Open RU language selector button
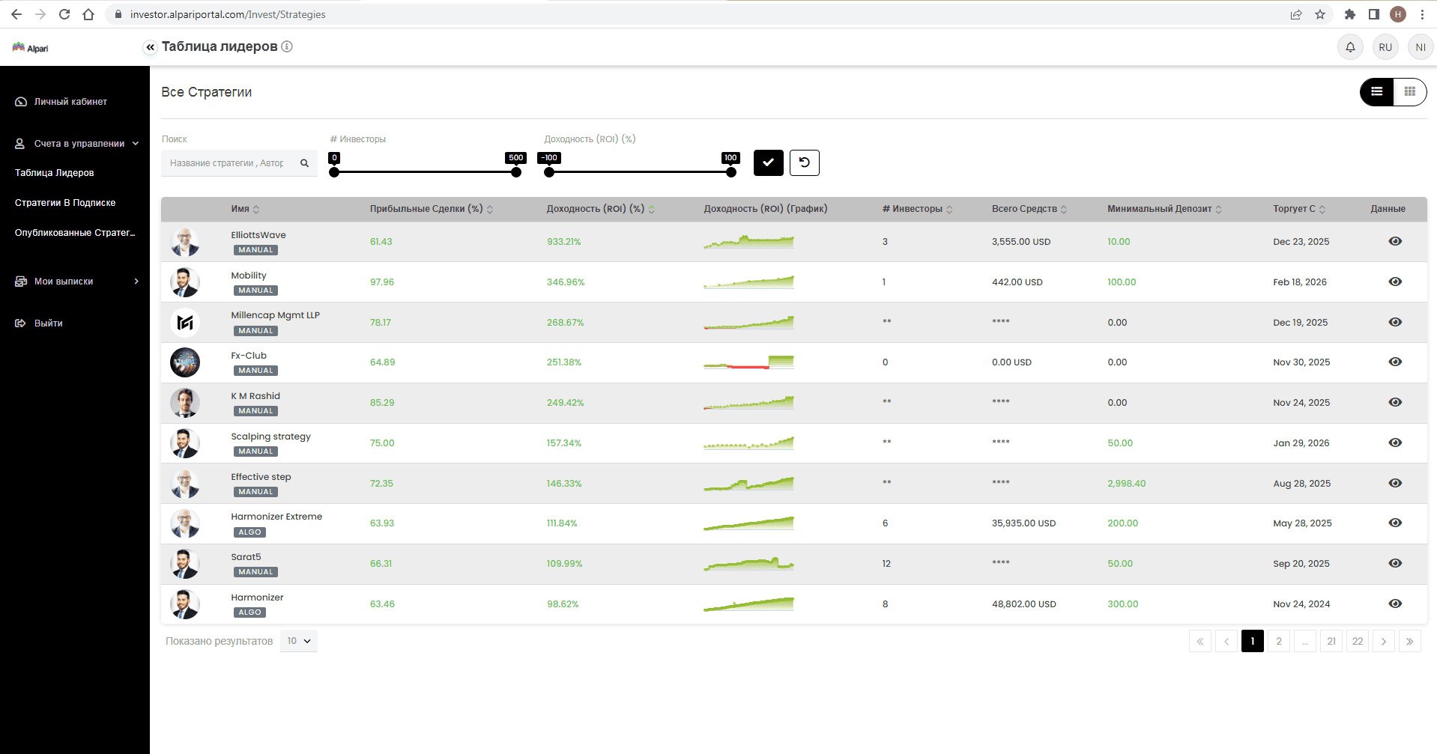The image size is (1437, 754). (x=1385, y=47)
